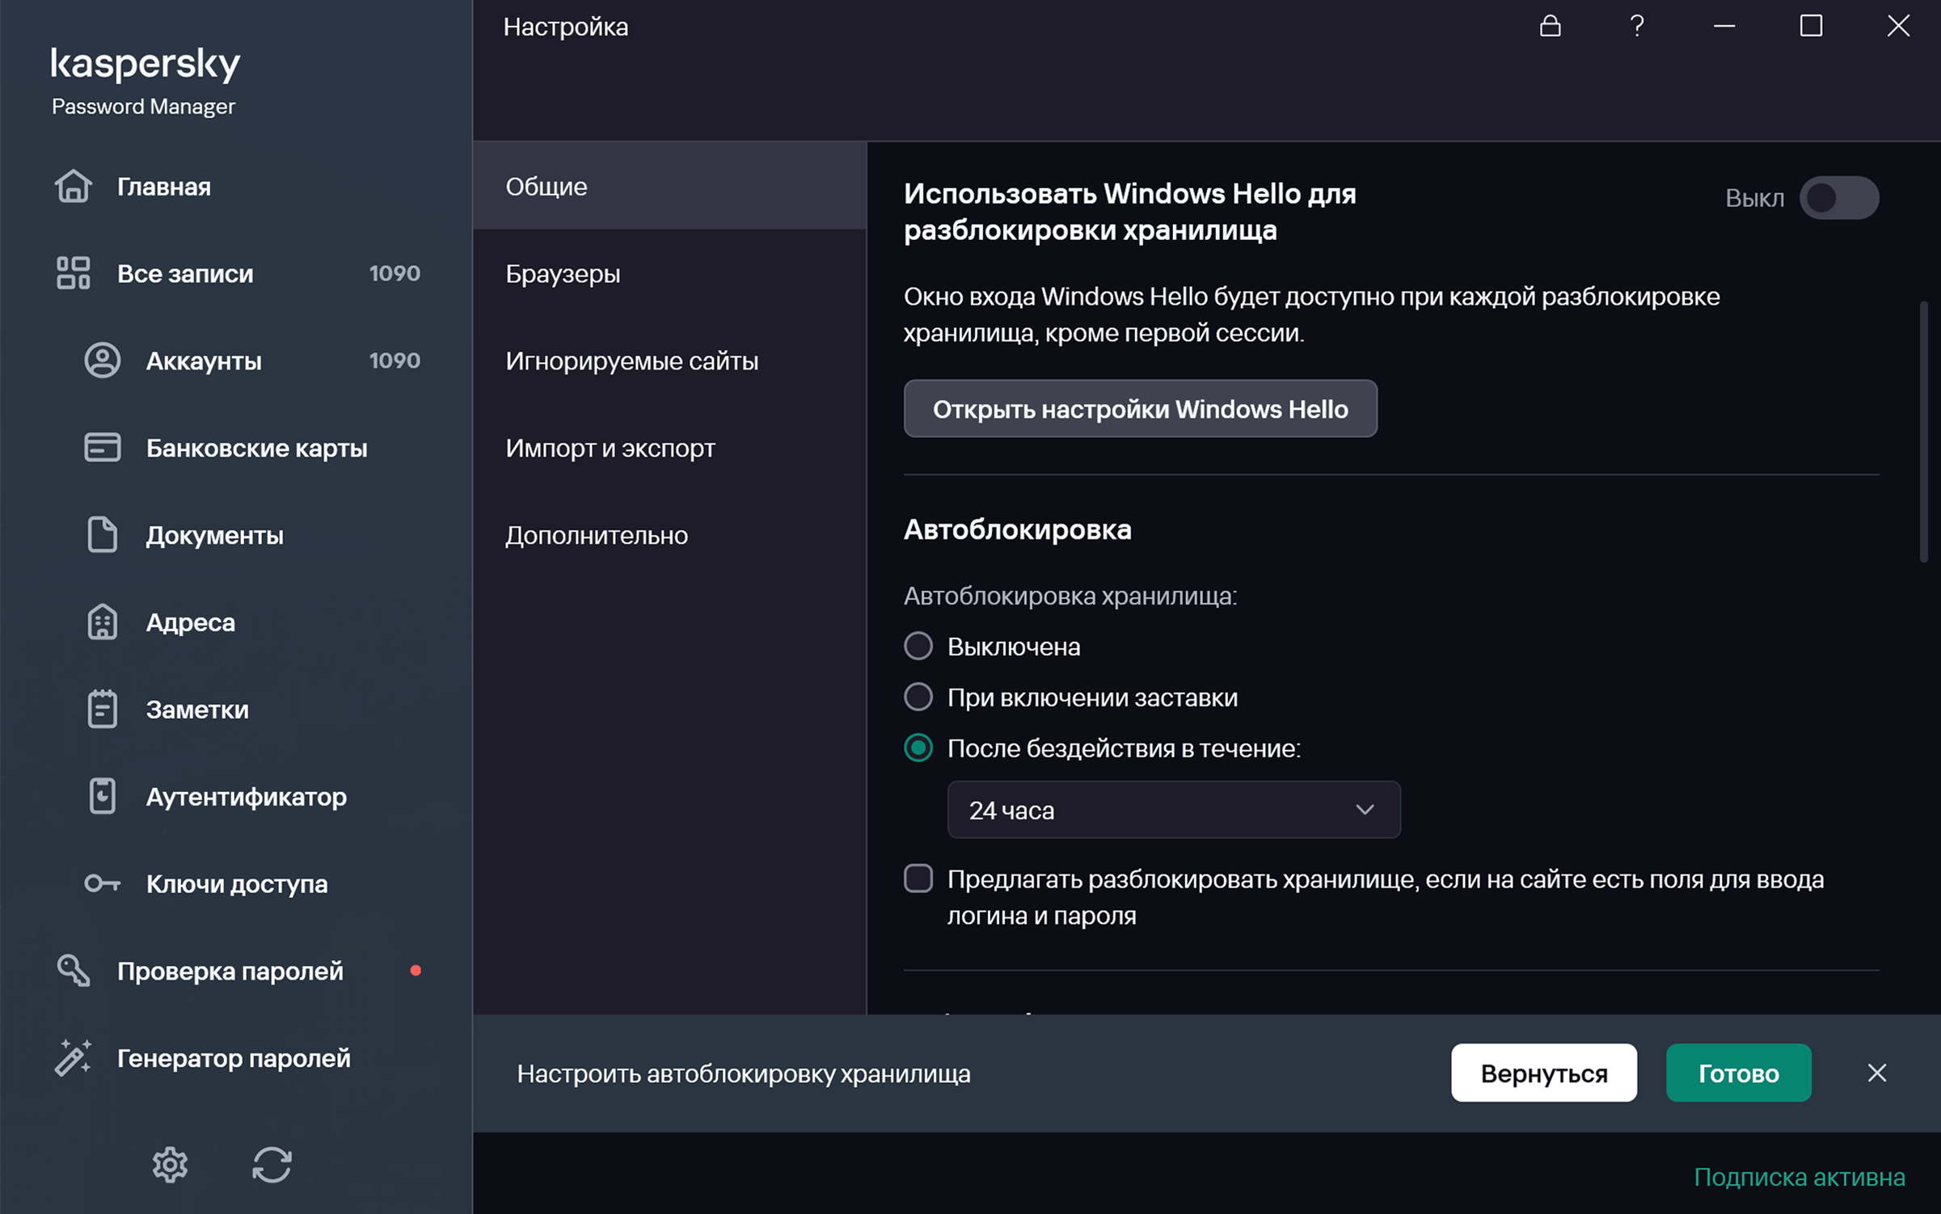Click the Подписка активна link
This screenshot has width=1941, height=1214.
(1799, 1177)
